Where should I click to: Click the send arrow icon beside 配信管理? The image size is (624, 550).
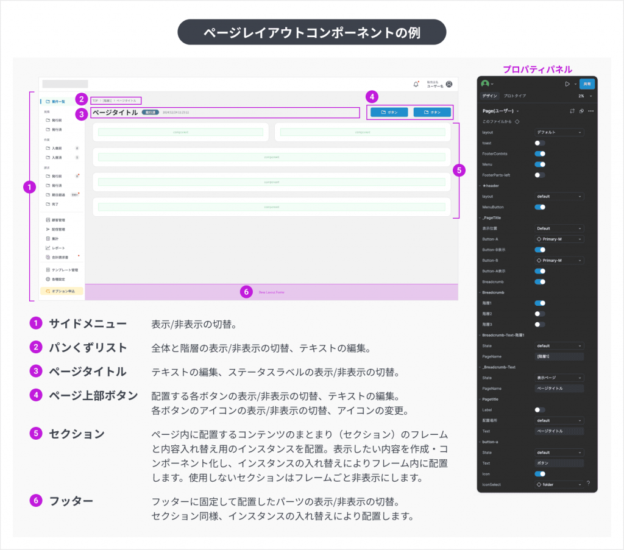click(48, 229)
